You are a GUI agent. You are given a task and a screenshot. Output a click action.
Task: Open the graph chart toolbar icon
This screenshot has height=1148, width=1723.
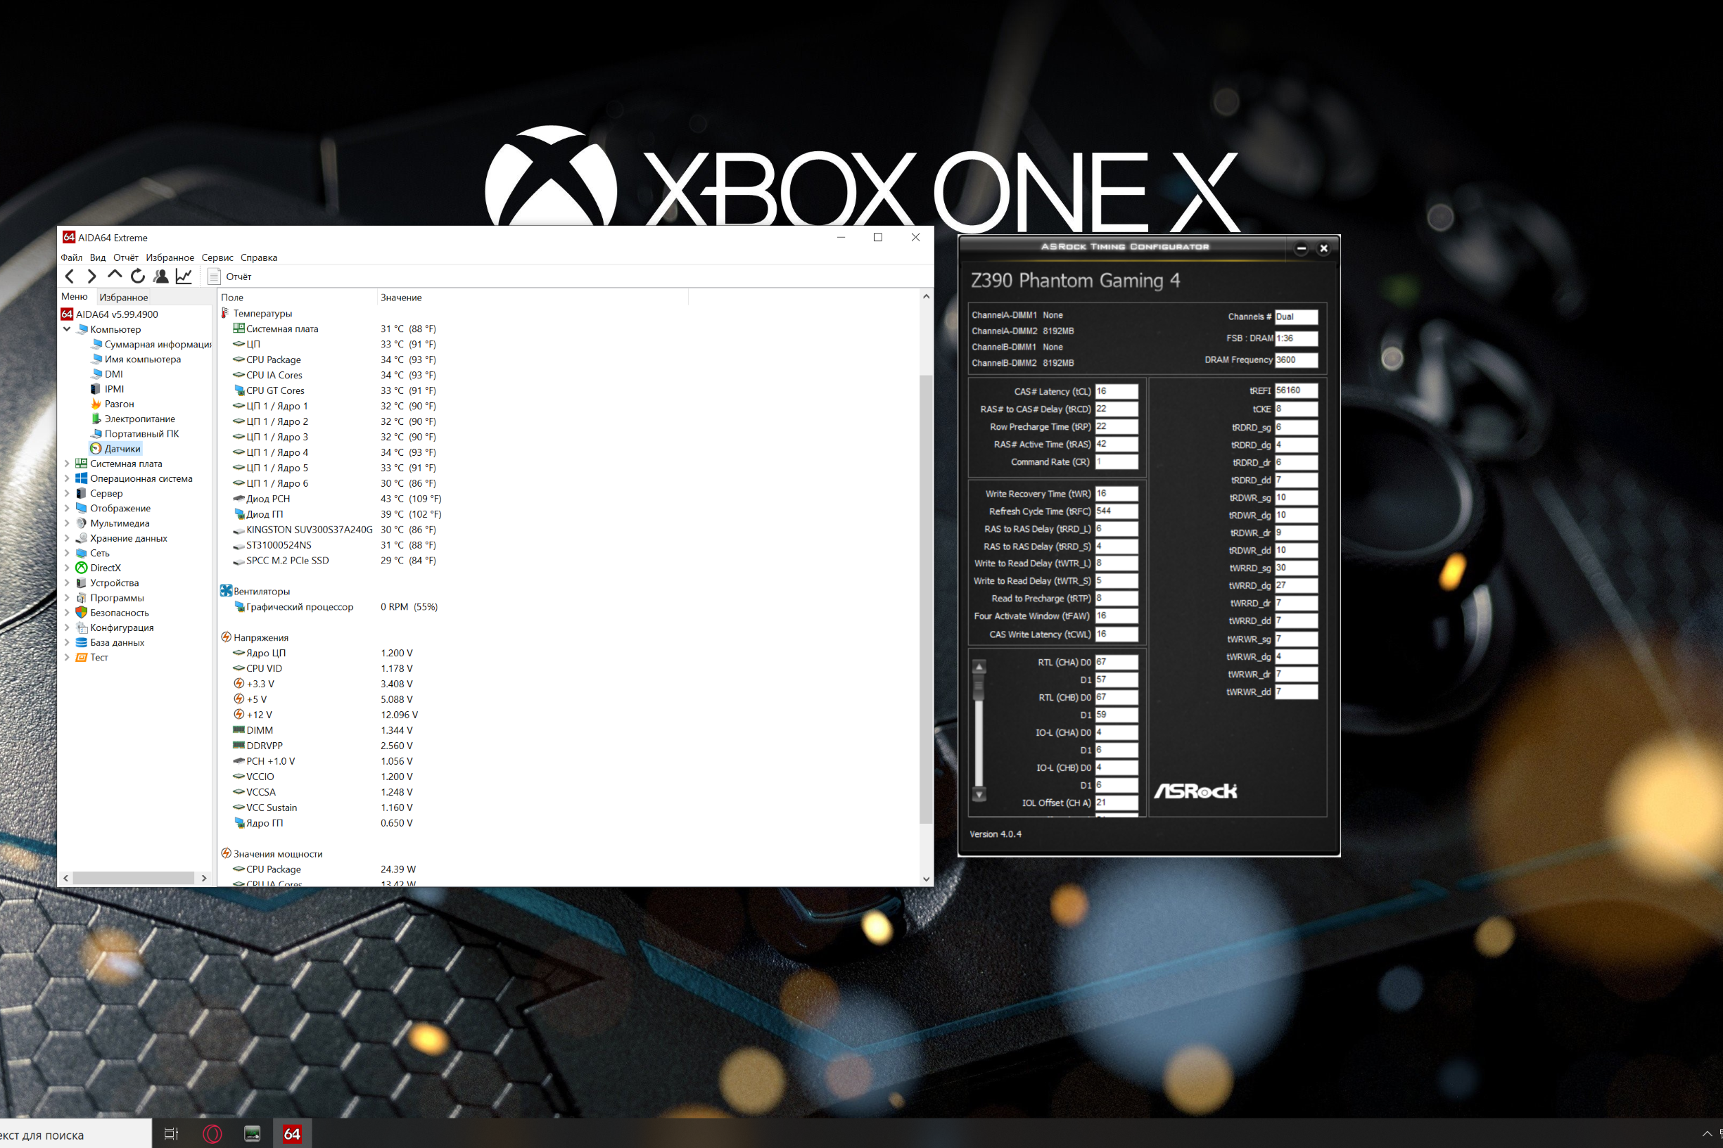pos(184,276)
